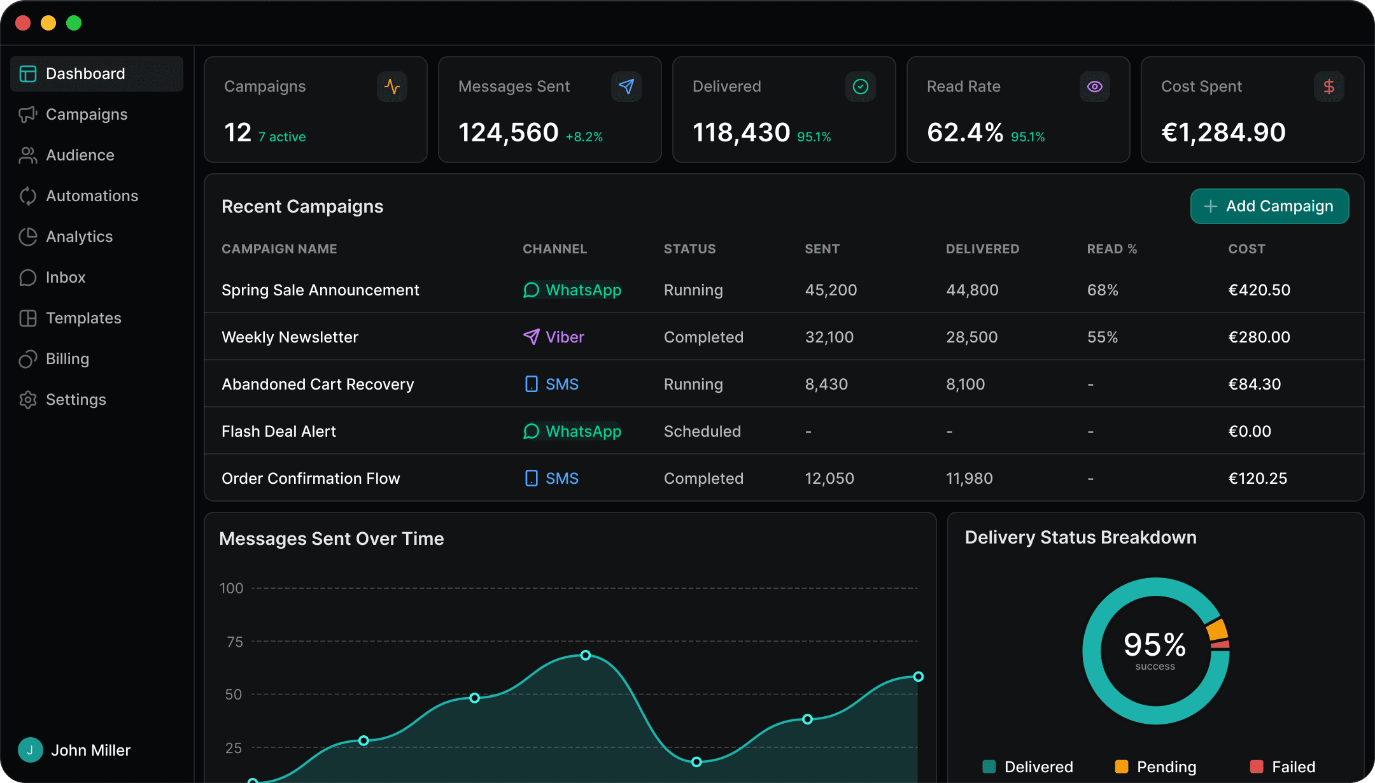
Task: Click the Channel column header
Action: point(555,249)
